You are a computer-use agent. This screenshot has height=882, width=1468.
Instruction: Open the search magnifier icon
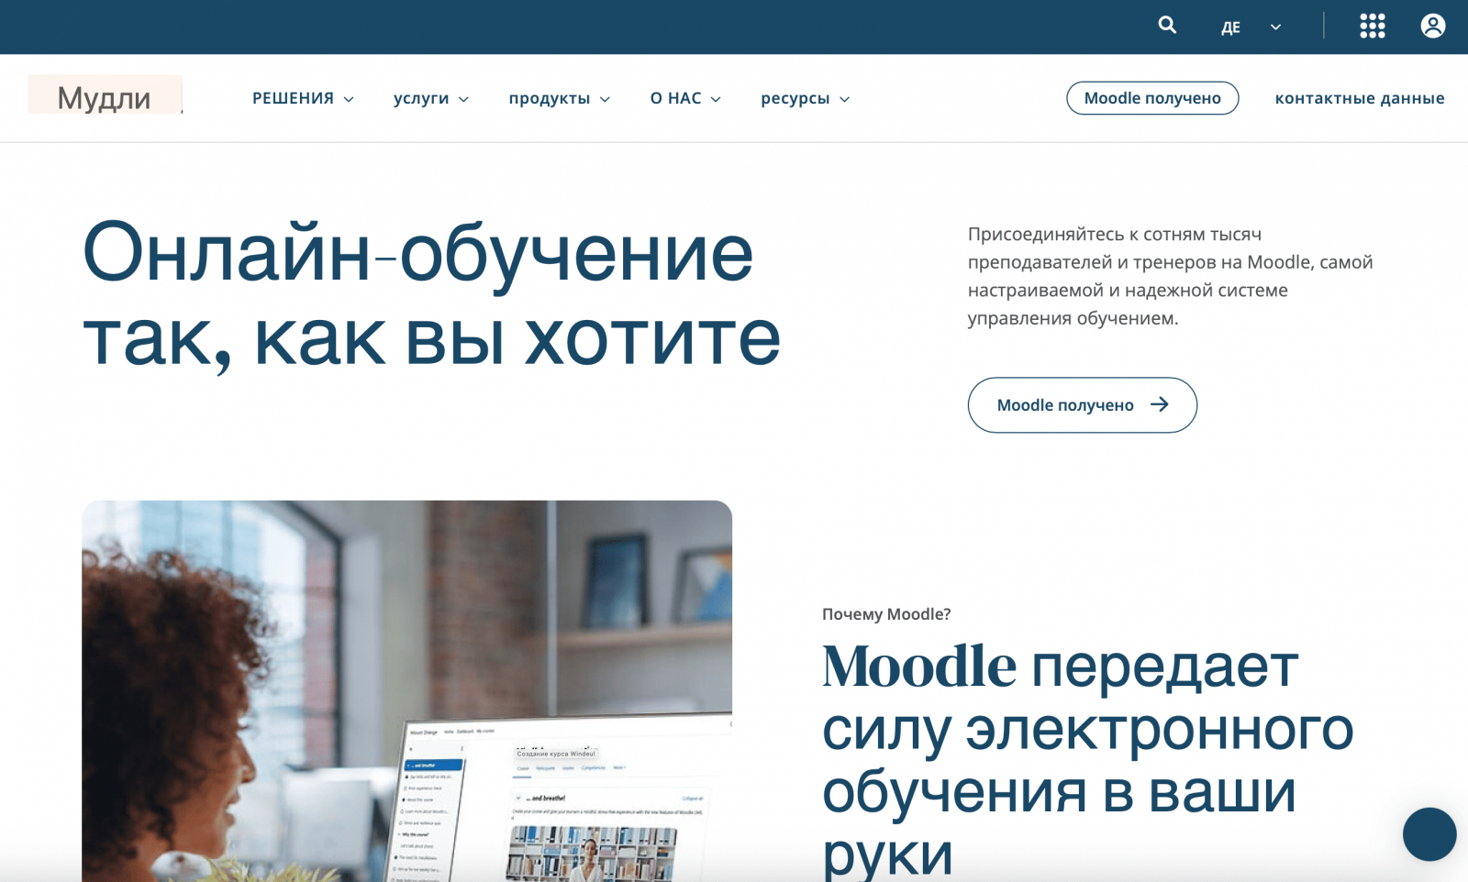click(x=1167, y=25)
